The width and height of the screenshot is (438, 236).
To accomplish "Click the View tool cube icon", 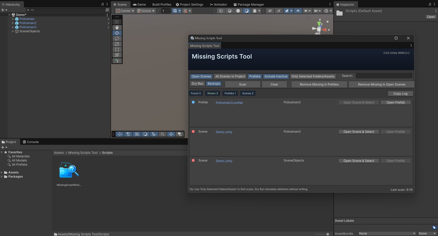I will click(117, 22).
